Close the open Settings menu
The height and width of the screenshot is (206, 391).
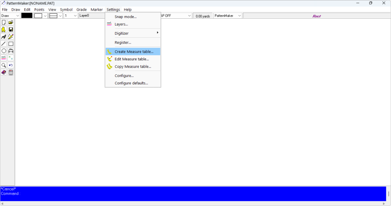[113, 10]
